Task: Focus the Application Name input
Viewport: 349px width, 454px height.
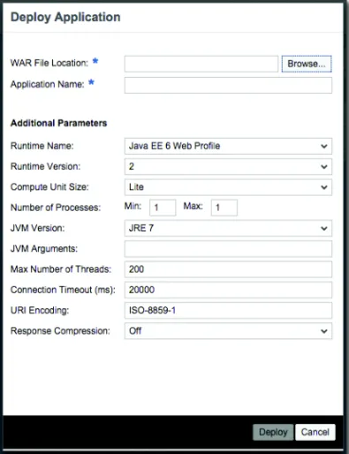Action: click(x=228, y=86)
